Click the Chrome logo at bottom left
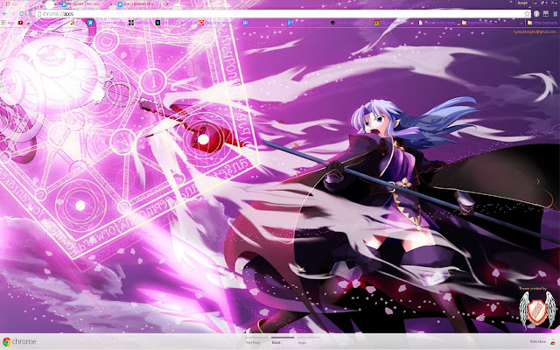 19,341
